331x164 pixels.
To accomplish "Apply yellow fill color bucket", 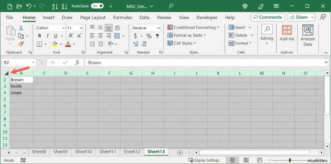I will tap(55, 44).
